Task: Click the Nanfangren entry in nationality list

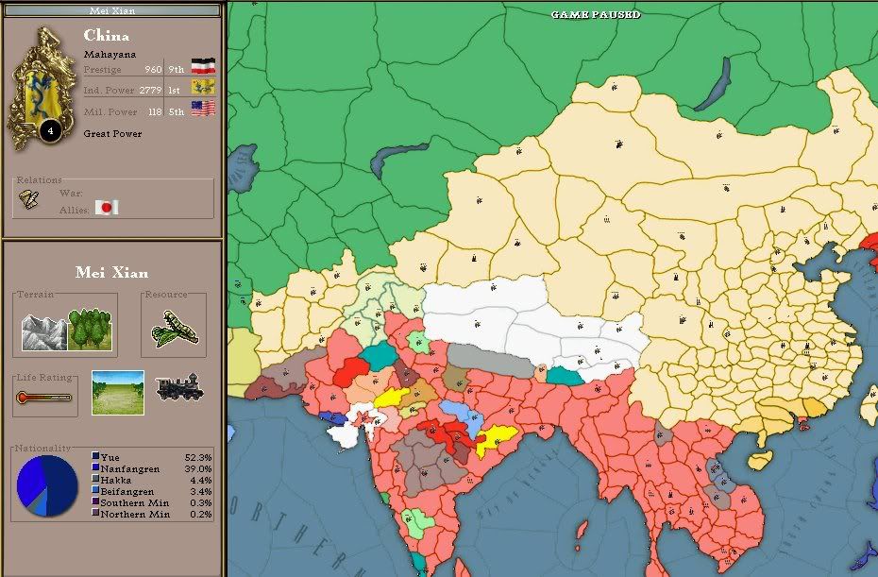Action: pyautogui.click(x=130, y=468)
